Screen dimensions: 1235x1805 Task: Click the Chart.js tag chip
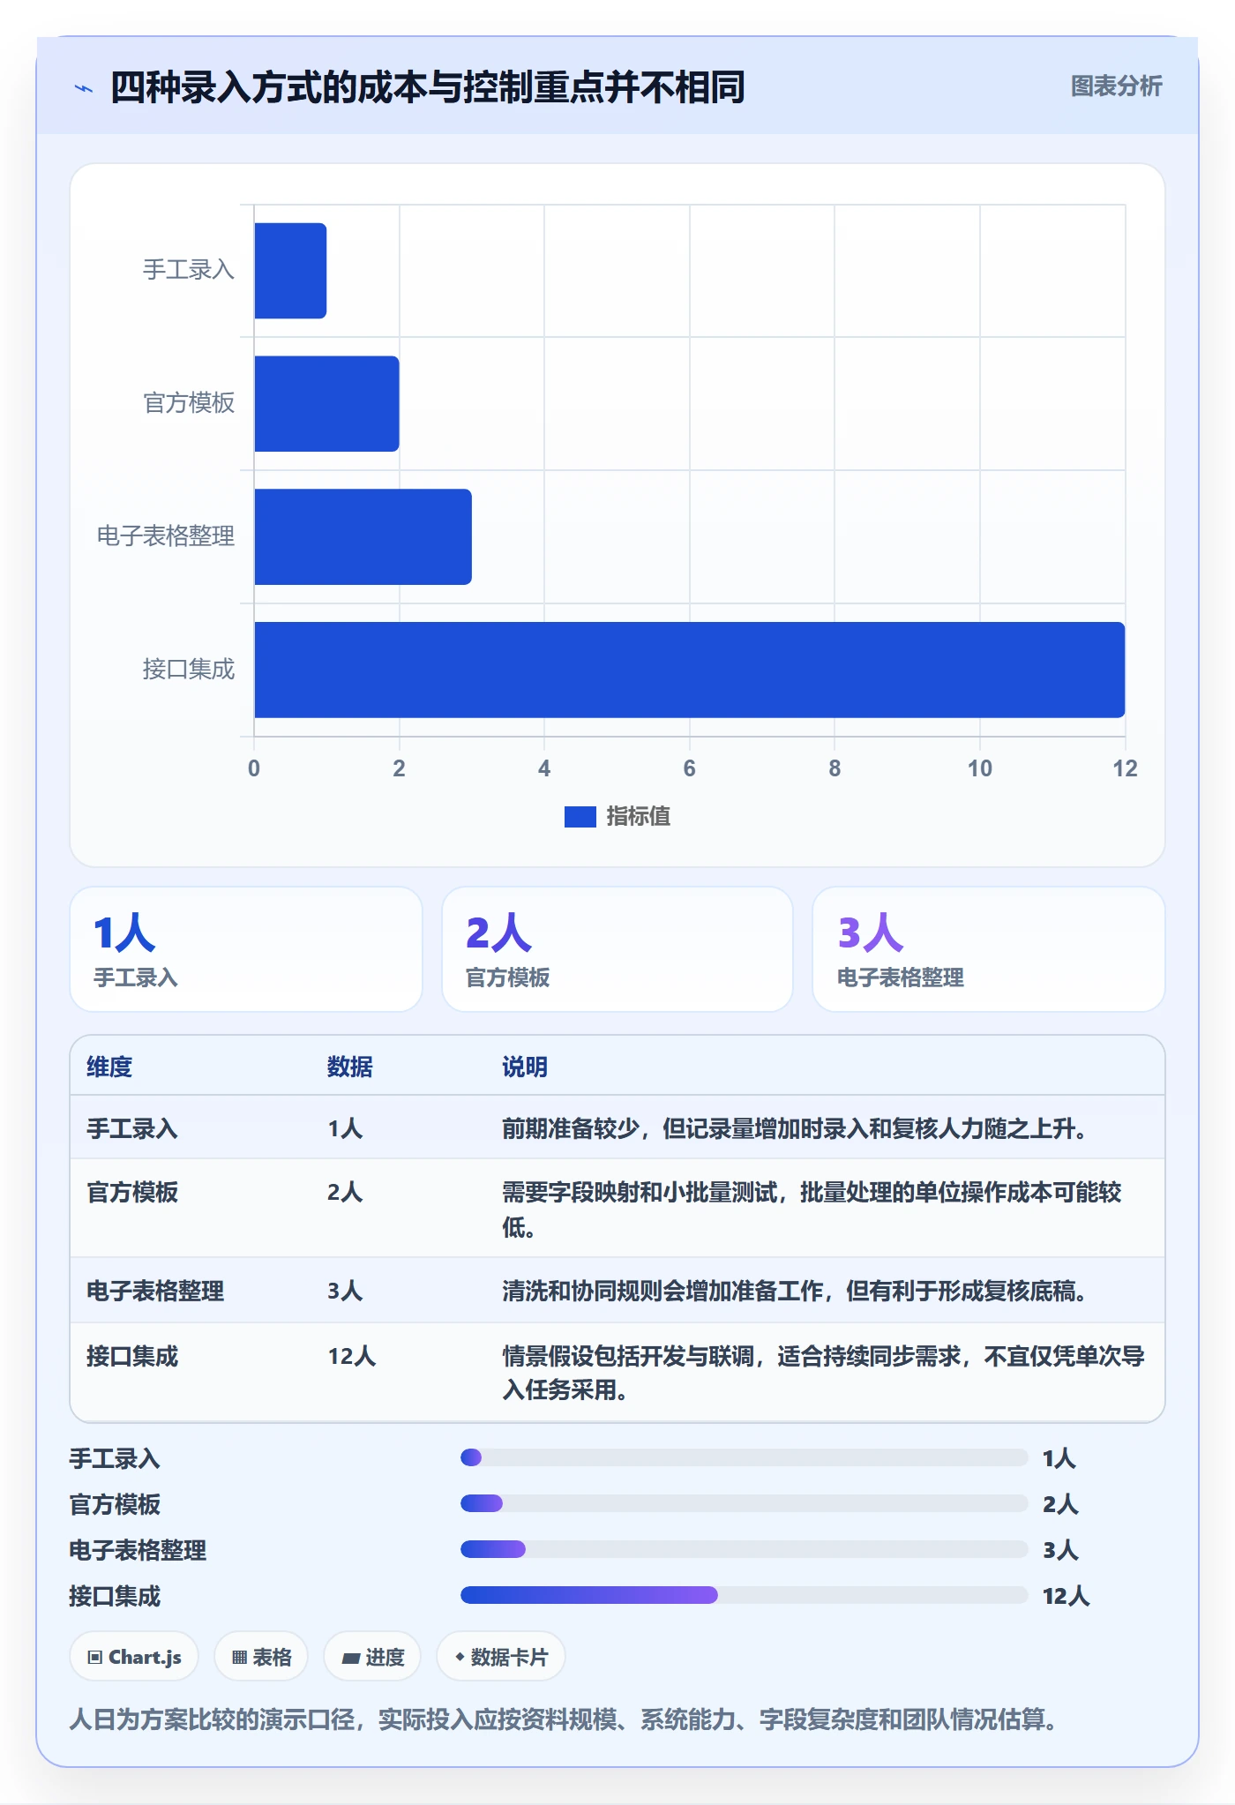pos(134,1657)
